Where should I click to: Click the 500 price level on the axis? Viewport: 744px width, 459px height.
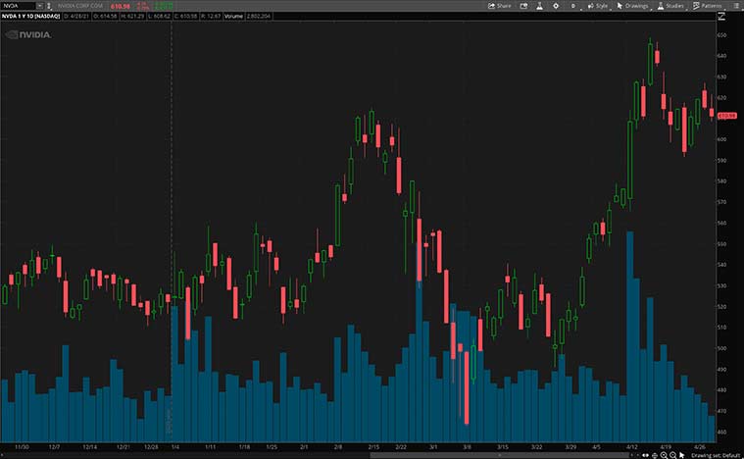click(x=721, y=348)
